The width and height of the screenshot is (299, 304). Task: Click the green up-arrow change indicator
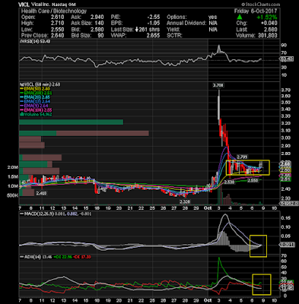pos(240,17)
